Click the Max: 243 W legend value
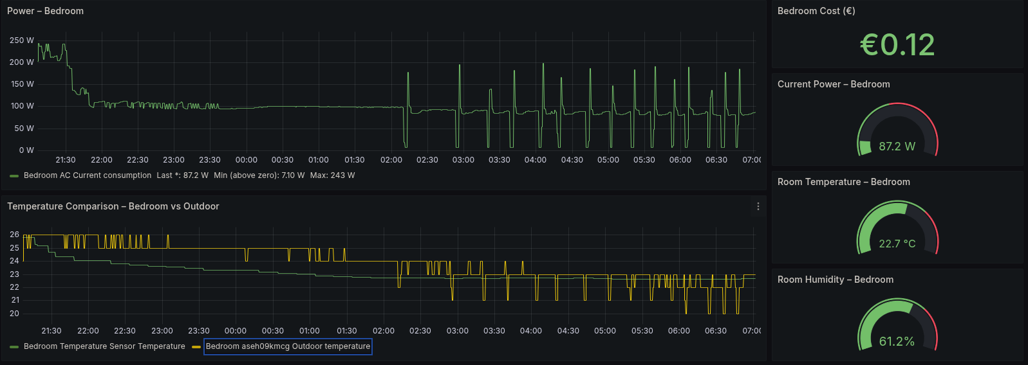Screen dimensions: 1028x365 [x=332, y=175]
